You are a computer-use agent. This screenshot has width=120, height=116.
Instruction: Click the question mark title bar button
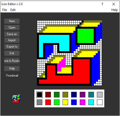click(102, 4)
